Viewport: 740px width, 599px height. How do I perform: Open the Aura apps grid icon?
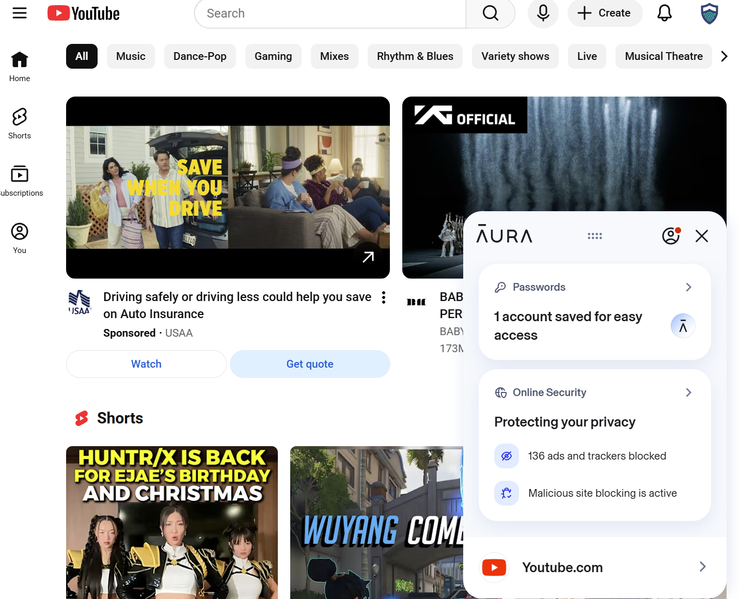click(594, 235)
